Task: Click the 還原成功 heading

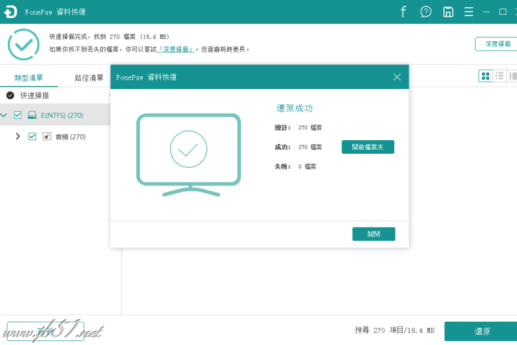Action: coord(295,109)
